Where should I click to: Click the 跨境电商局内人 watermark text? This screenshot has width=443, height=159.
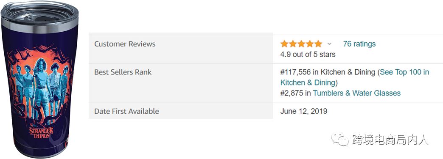click(x=390, y=140)
